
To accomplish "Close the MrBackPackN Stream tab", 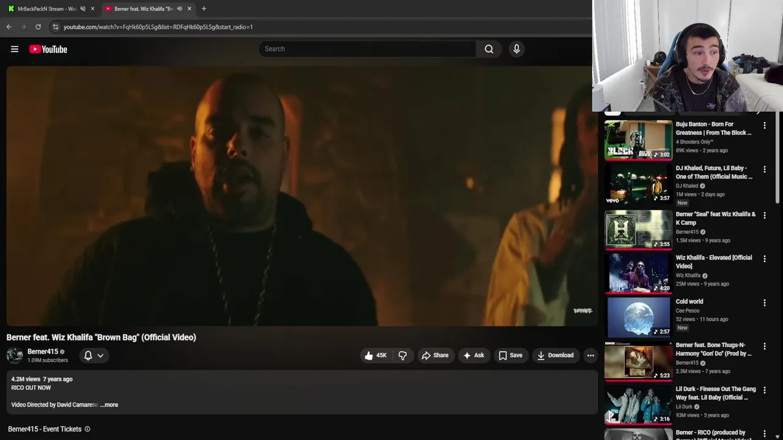I will (92, 9).
